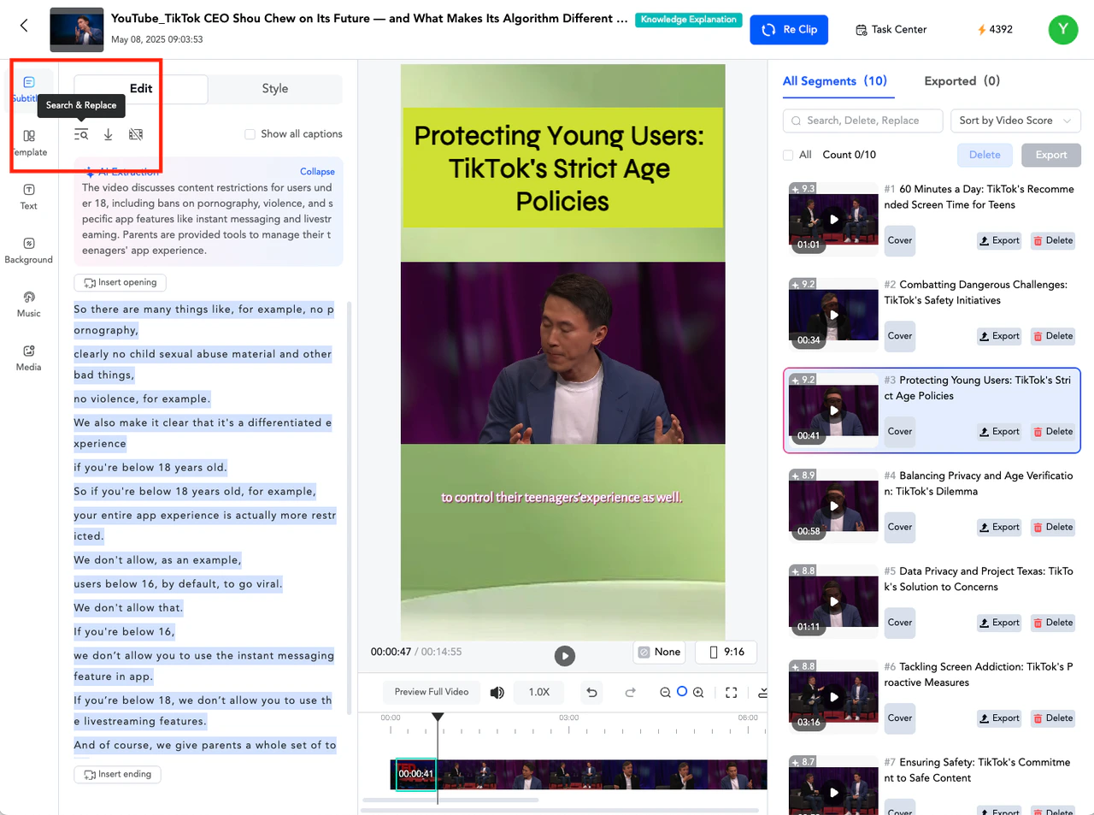1094x815 pixels.
Task: Open Cover for segment #1
Action: tap(900, 240)
